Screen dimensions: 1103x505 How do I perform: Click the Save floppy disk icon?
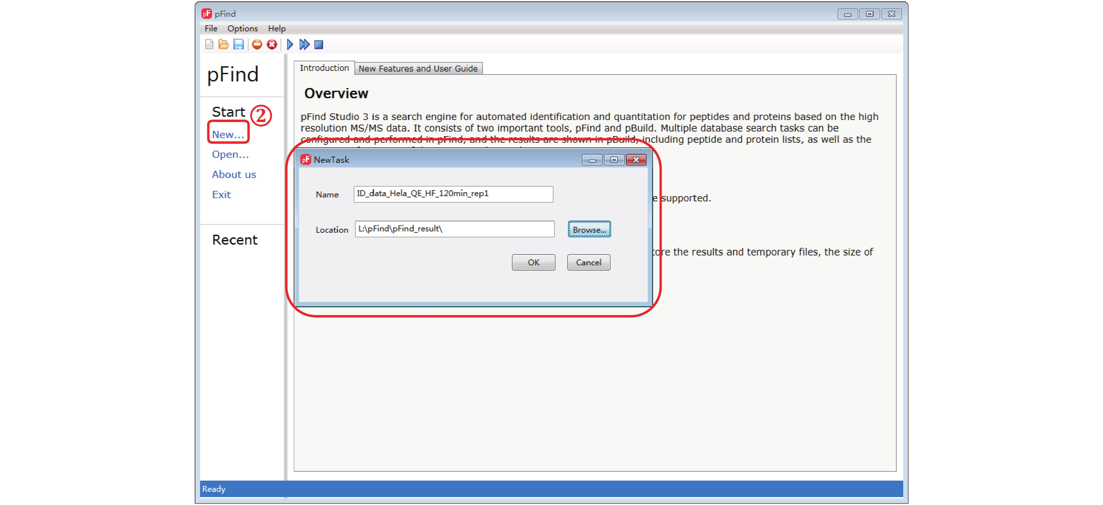[x=238, y=45]
